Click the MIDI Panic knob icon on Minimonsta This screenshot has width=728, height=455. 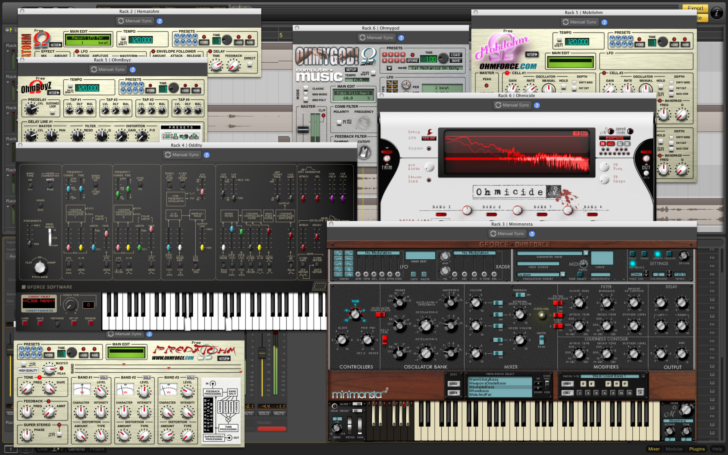click(584, 264)
